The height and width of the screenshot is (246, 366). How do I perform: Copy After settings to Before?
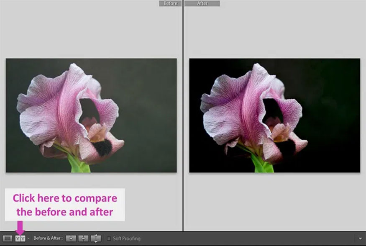click(83, 238)
